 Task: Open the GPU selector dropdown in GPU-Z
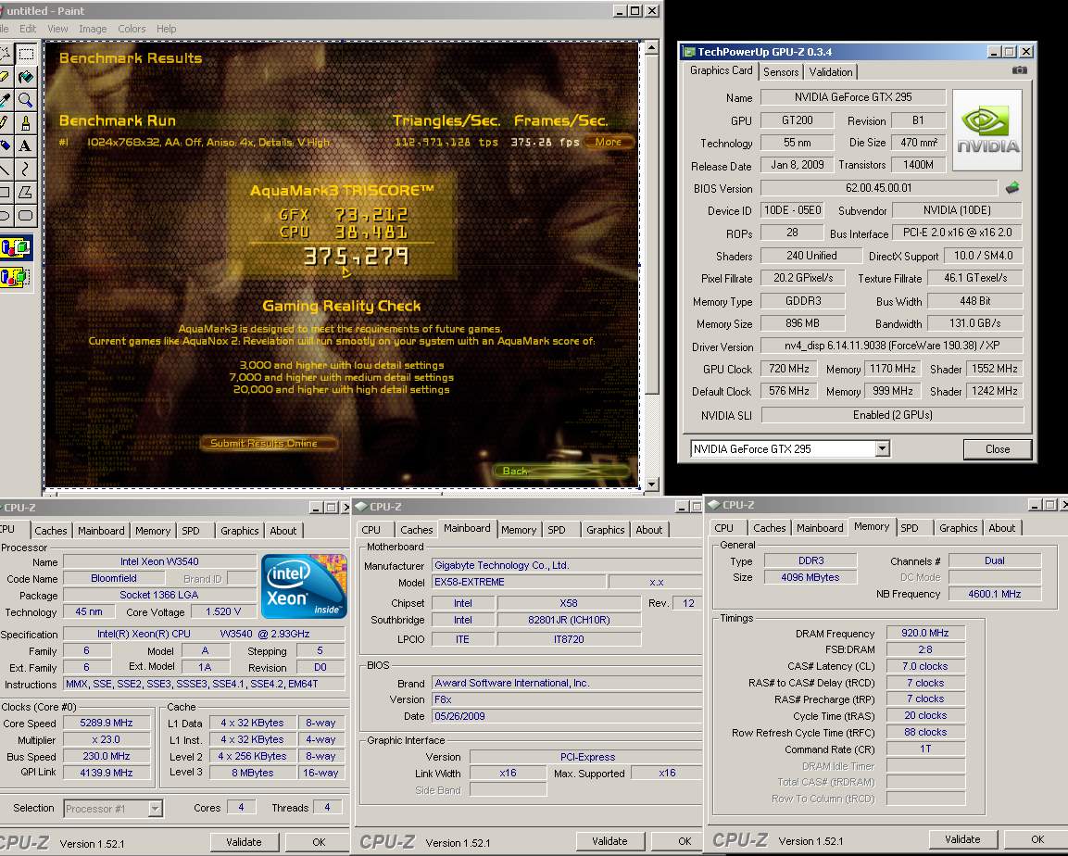click(882, 448)
